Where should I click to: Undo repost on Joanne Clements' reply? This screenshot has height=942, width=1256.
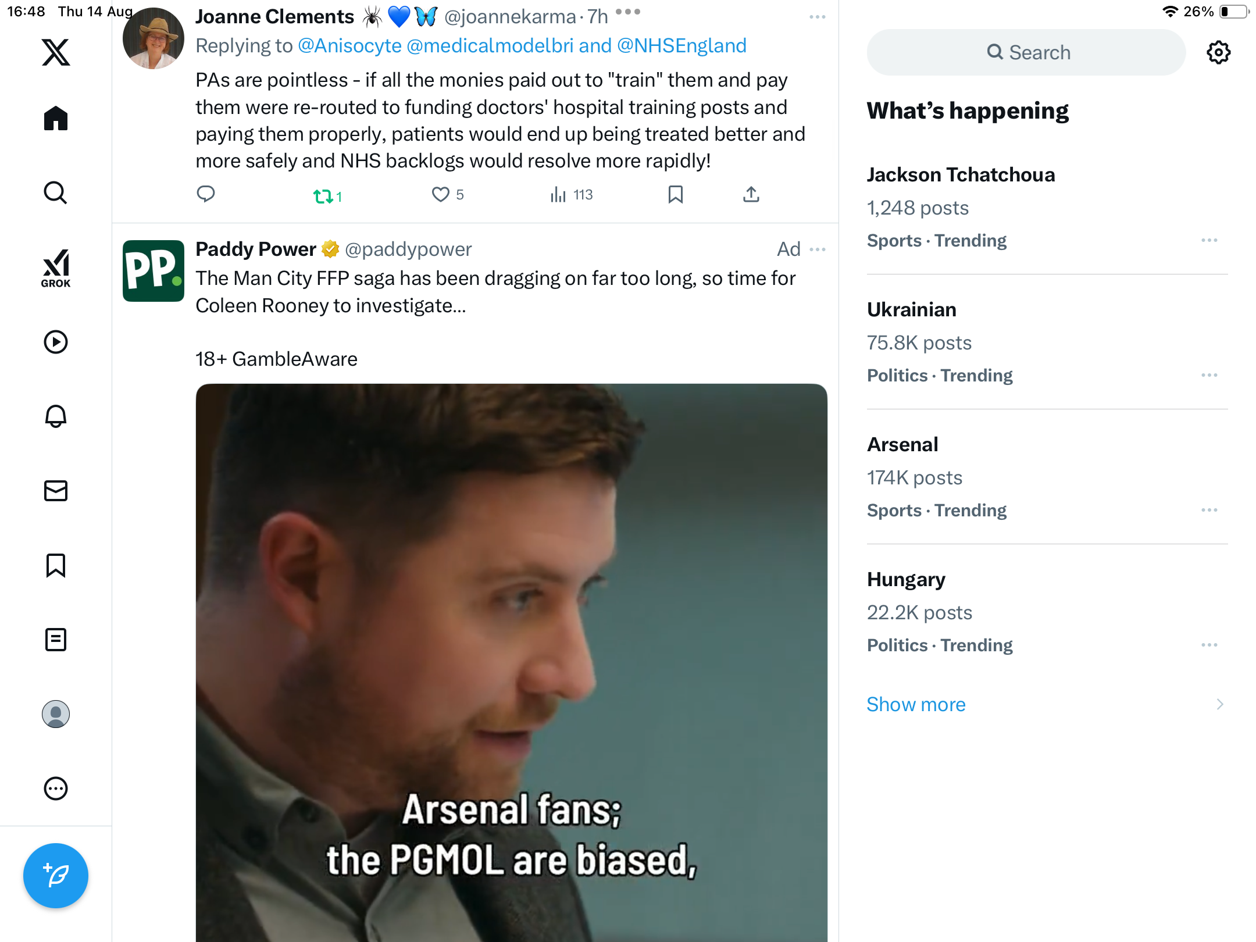323,196
